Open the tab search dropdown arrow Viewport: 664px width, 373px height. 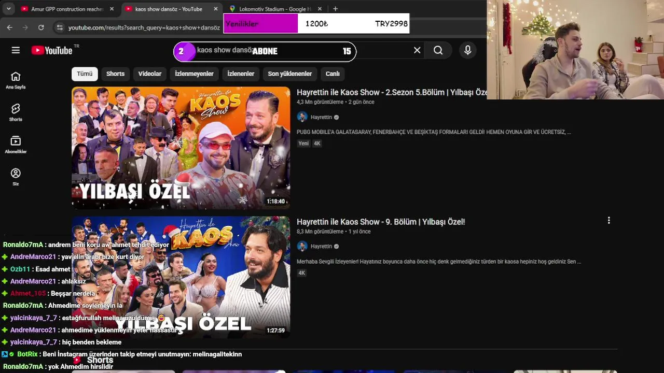coord(8,9)
